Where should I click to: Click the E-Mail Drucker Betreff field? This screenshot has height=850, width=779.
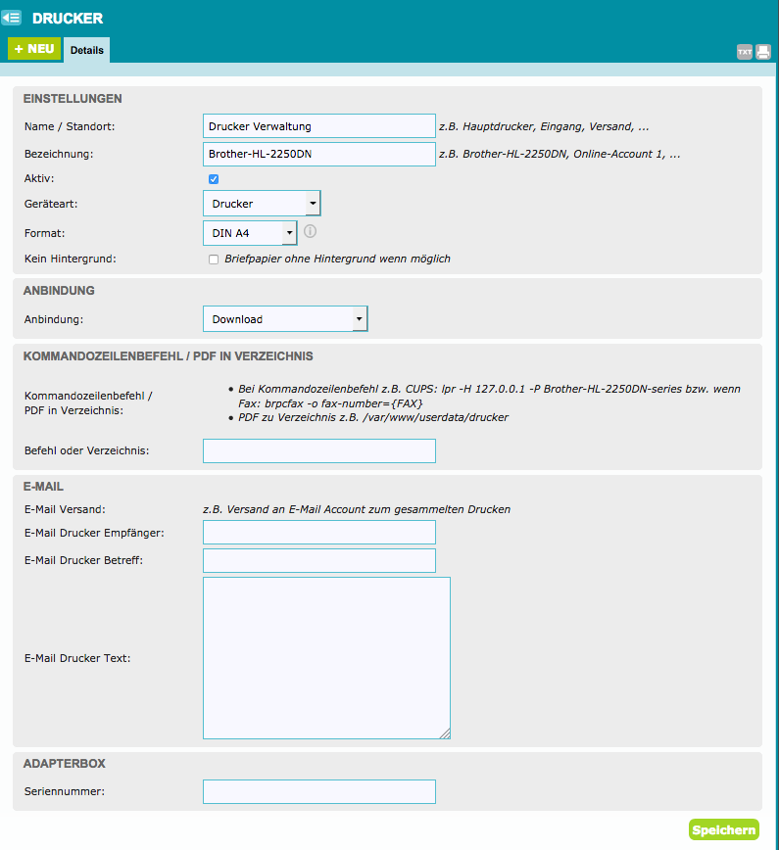[318, 561]
